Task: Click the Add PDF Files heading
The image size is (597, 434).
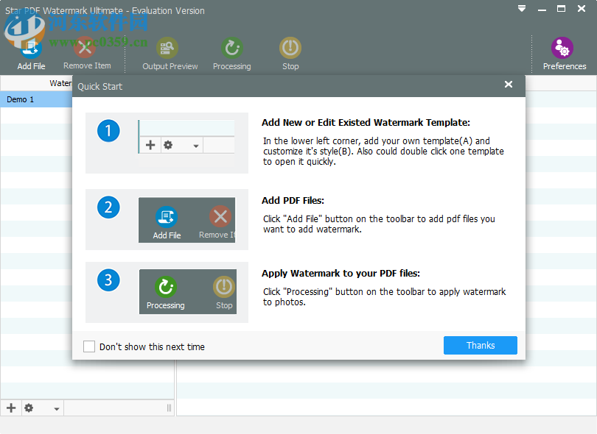Action: [x=293, y=201]
